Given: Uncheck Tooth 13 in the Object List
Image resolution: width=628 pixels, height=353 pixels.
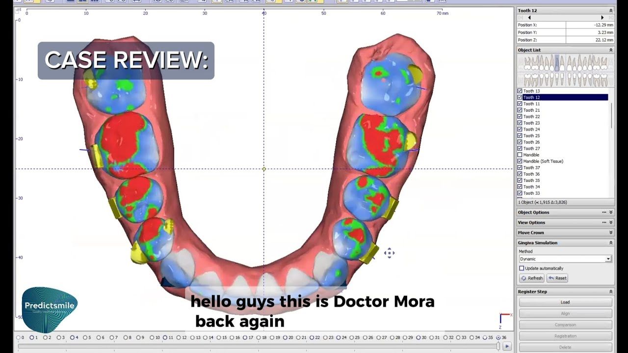Looking at the screenshot, I should pos(520,91).
